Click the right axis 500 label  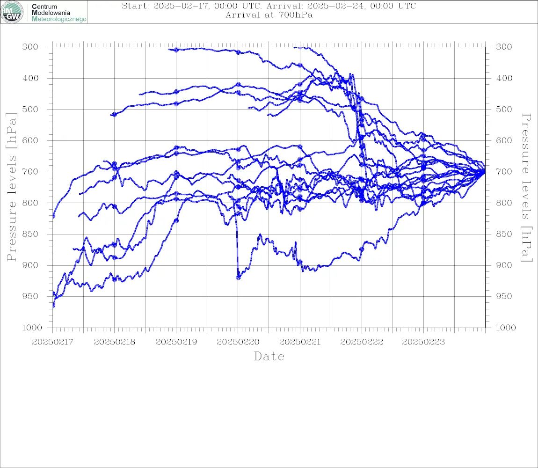coord(504,109)
